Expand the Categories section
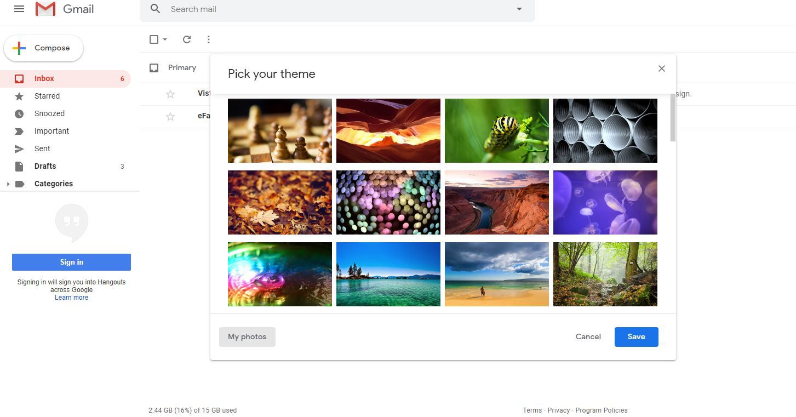The height and width of the screenshot is (417, 796). point(9,184)
